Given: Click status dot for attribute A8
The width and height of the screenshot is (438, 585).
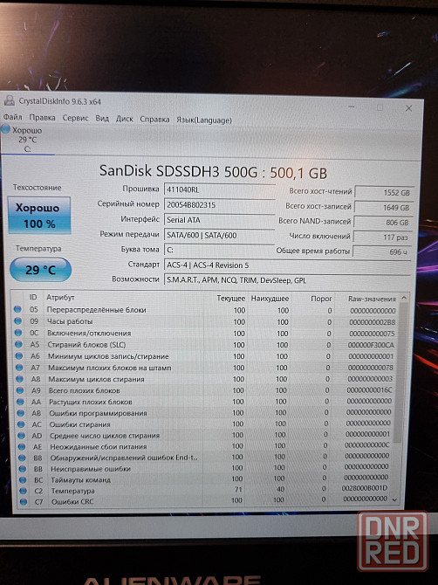Looking at the screenshot, I should coord(20,379).
